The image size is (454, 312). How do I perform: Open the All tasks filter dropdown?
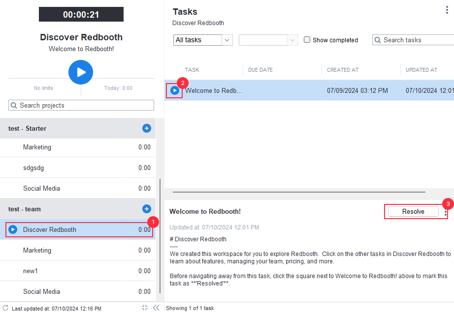(x=203, y=40)
